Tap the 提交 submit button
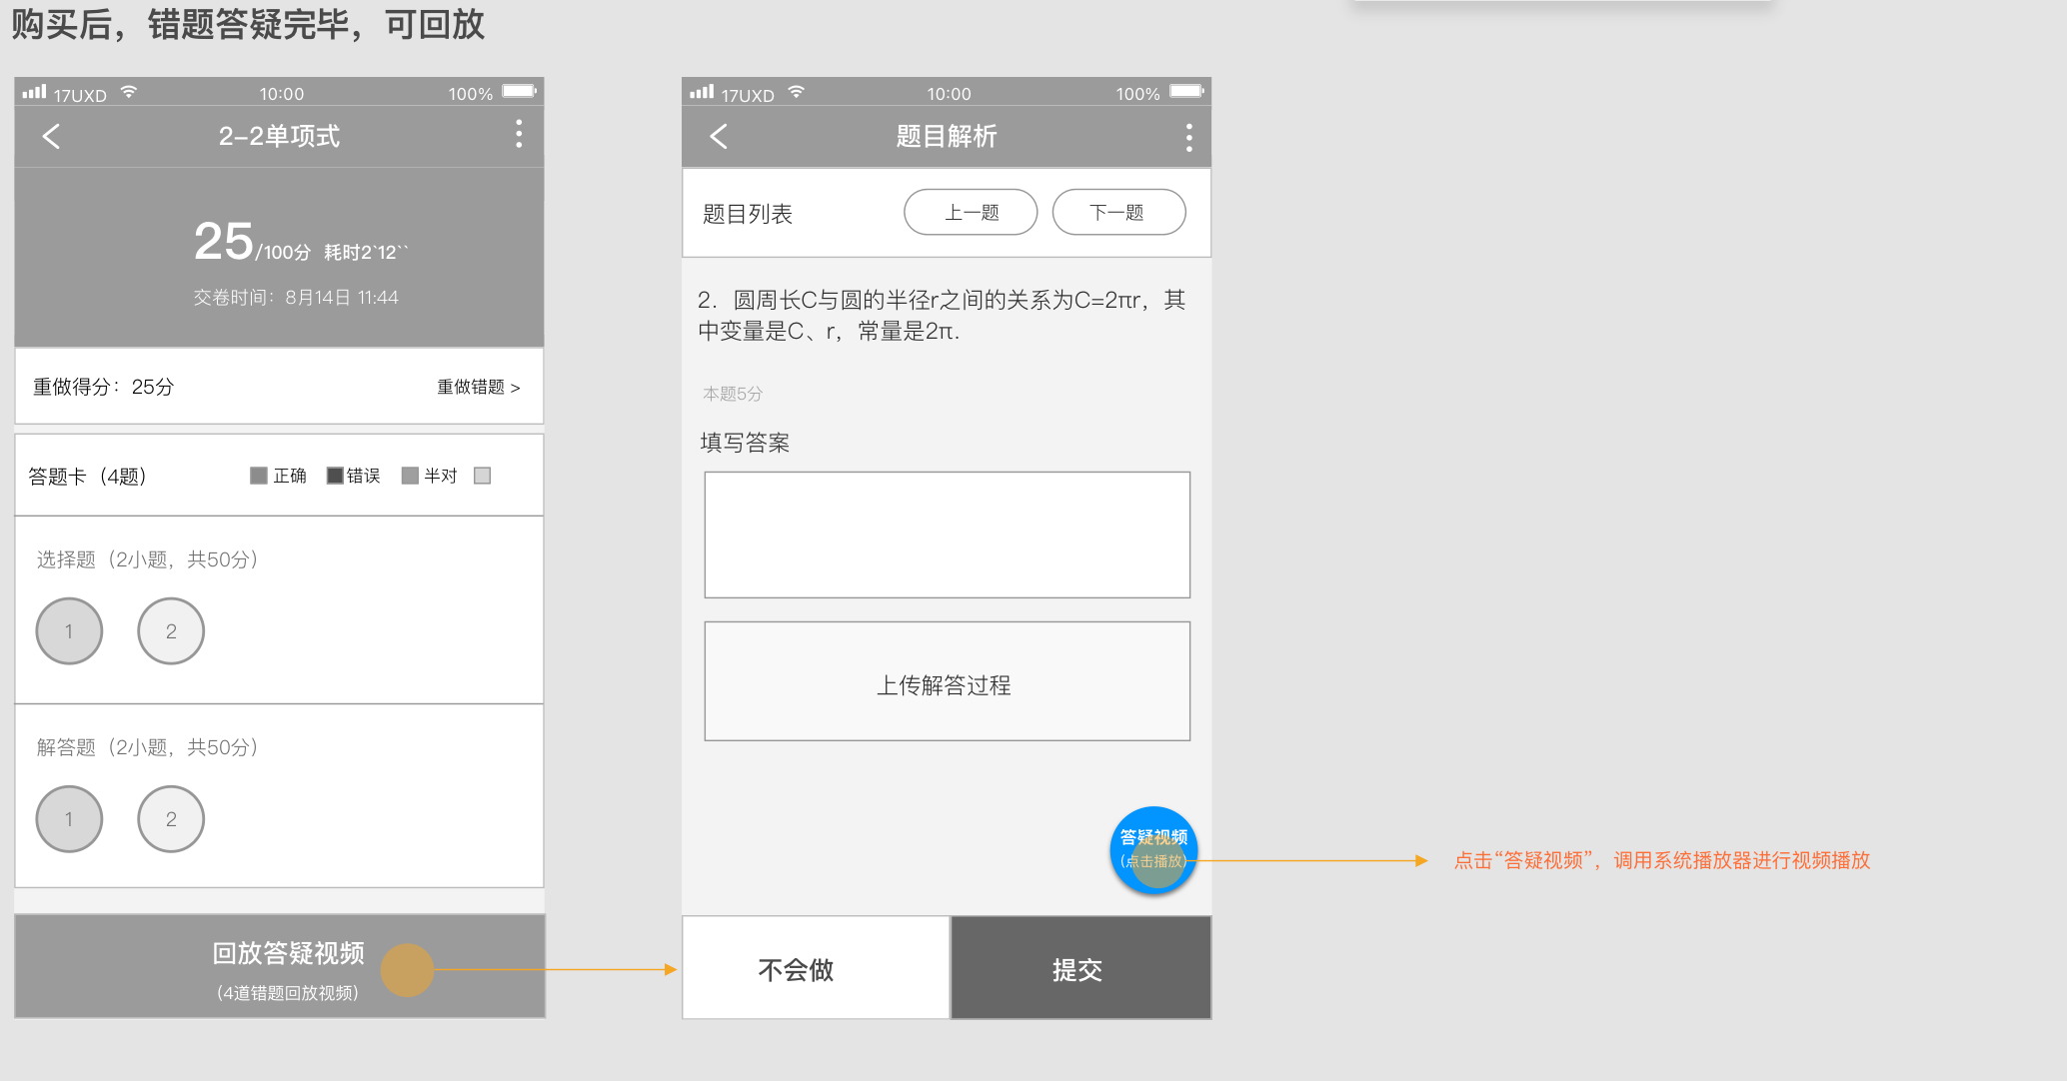The image size is (2067, 1081). 1079,967
